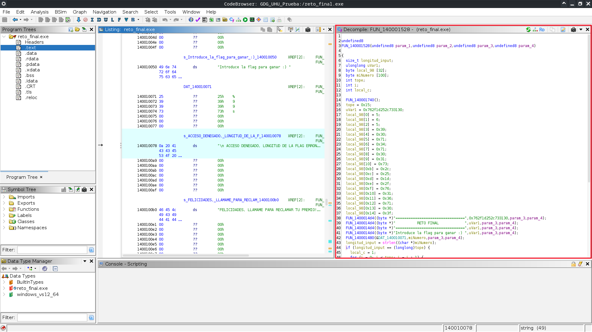The width and height of the screenshot is (592, 332).
Task: Click the Symbol Tree filter input field
Action: (52, 250)
